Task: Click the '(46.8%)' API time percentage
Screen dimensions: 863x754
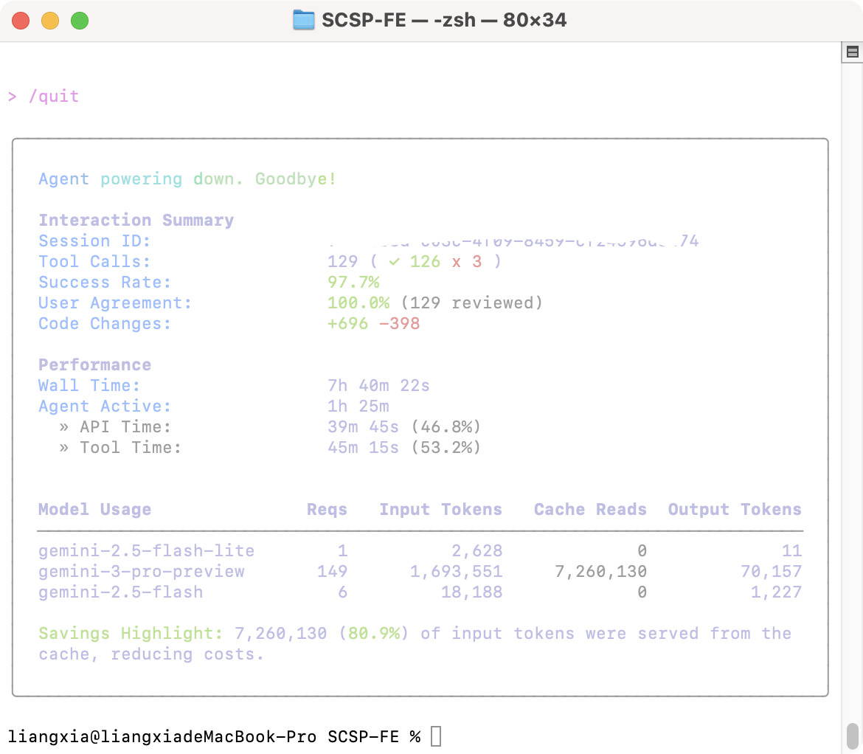Action: [x=446, y=427]
